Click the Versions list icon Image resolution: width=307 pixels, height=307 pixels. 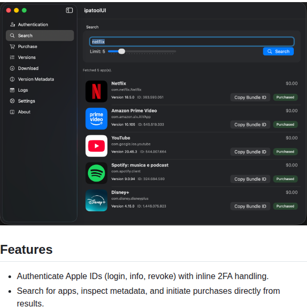pyautogui.click(x=12, y=57)
